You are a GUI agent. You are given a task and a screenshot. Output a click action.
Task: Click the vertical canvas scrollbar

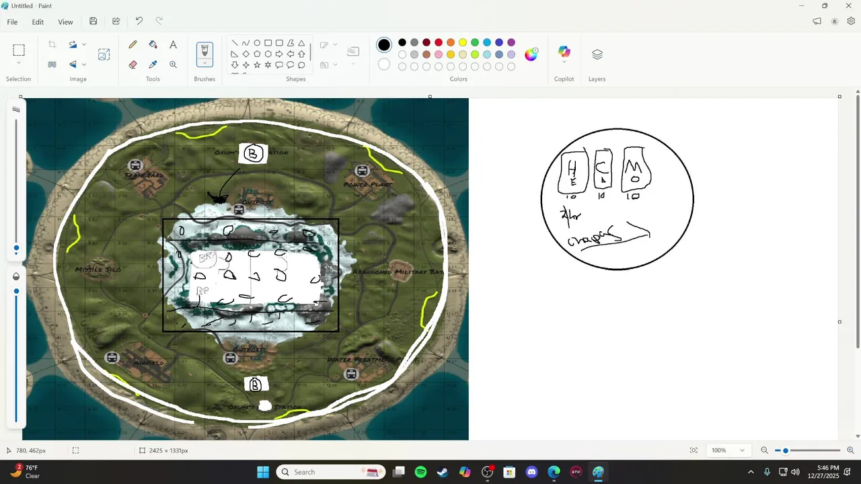857,222
